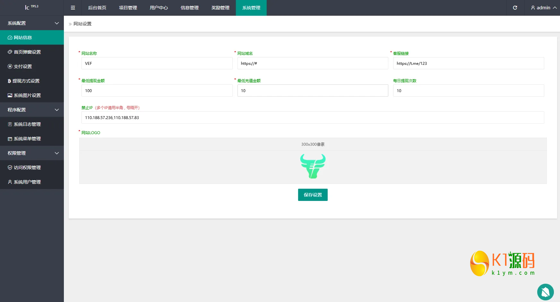Focus the 每日提现次数 input field
This screenshot has width=560, height=302.
tap(469, 91)
